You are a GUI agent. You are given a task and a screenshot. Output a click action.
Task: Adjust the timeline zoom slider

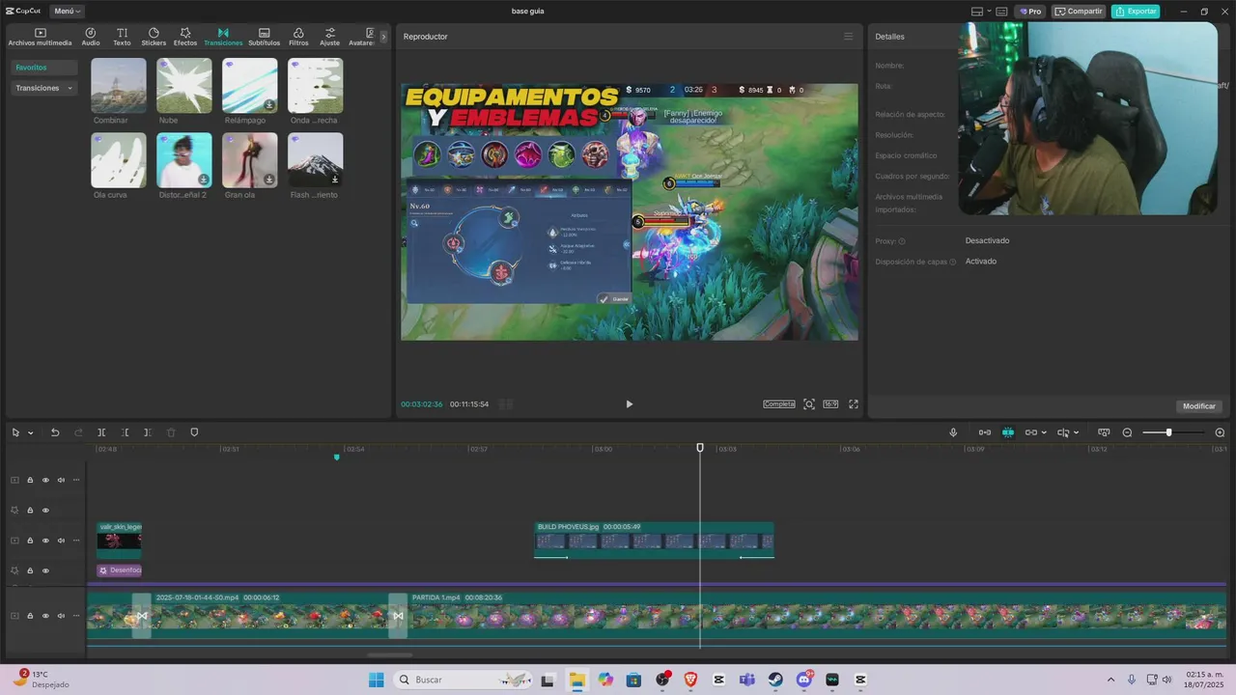click(1168, 432)
